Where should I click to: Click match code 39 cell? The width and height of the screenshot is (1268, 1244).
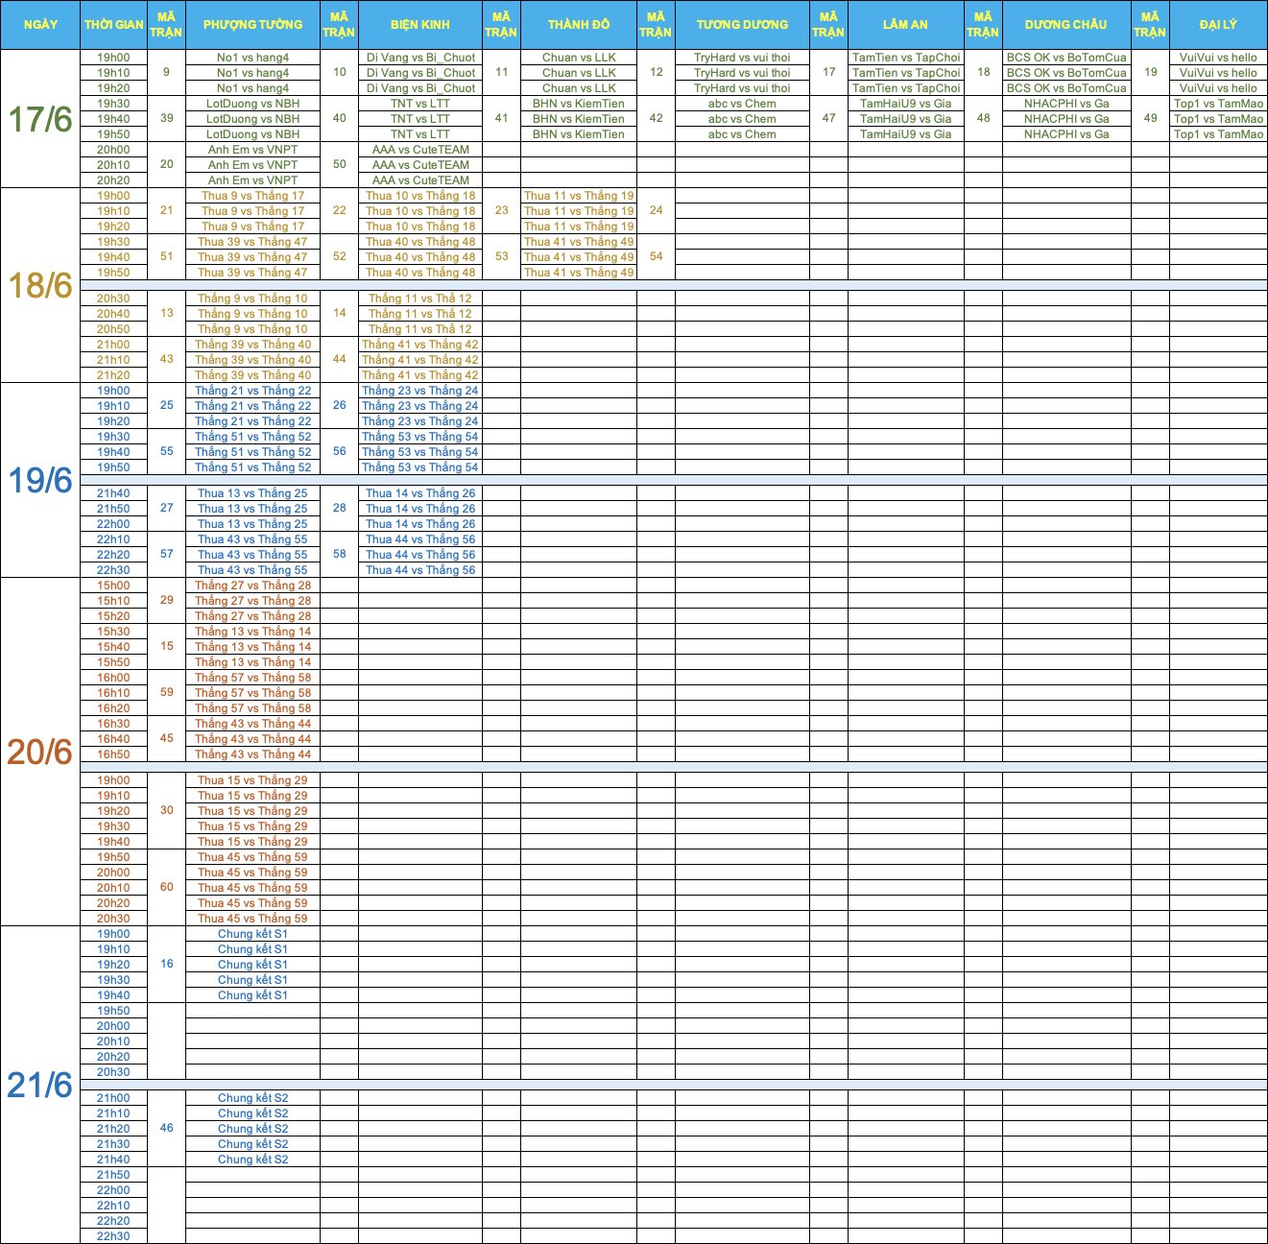click(167, 118)
